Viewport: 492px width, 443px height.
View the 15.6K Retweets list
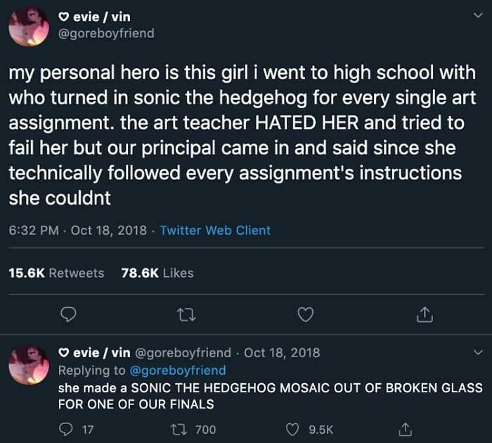coord(56,273)
